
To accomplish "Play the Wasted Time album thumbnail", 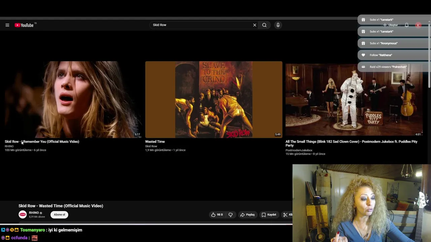I will tap(213, 99).
